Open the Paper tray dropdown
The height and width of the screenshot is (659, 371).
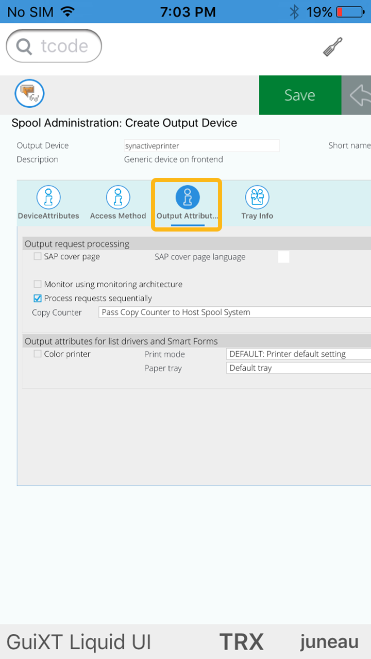[x=298, y=368]
